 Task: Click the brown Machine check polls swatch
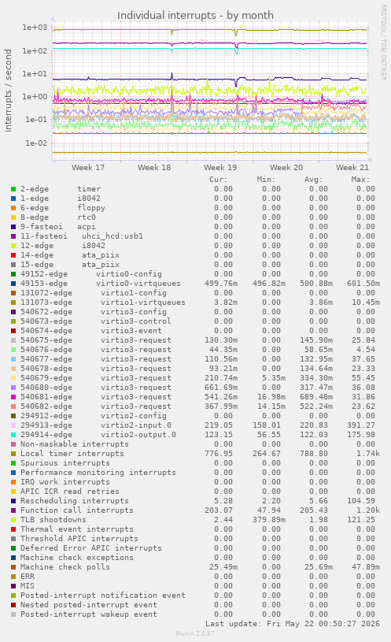click(13, 567)
